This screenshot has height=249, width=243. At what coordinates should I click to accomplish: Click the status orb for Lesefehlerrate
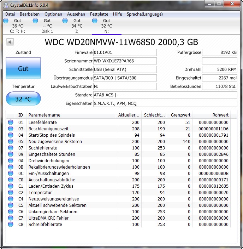click(11, 122)
